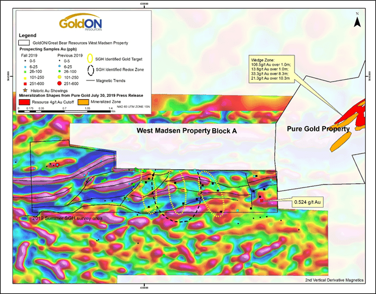The width and height of the screenshot is (376, 294).
Task: Click '2019 Summer SGH survey area' label
Action: pyautogui.click(x=68, y=219)
